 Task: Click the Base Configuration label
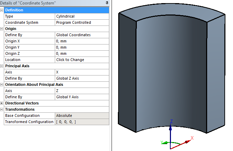coord(22,115)
